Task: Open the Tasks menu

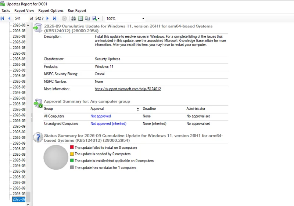Action: pyautogui.click(x=6, y=11)
